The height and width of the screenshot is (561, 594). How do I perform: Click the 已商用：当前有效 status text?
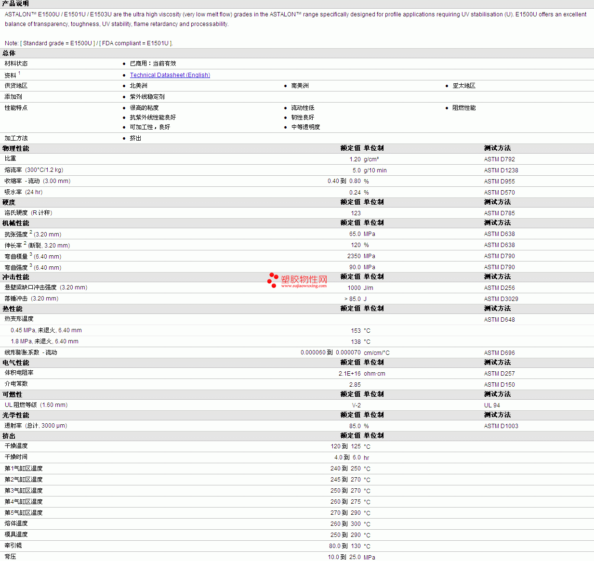(x=153, y=64)
